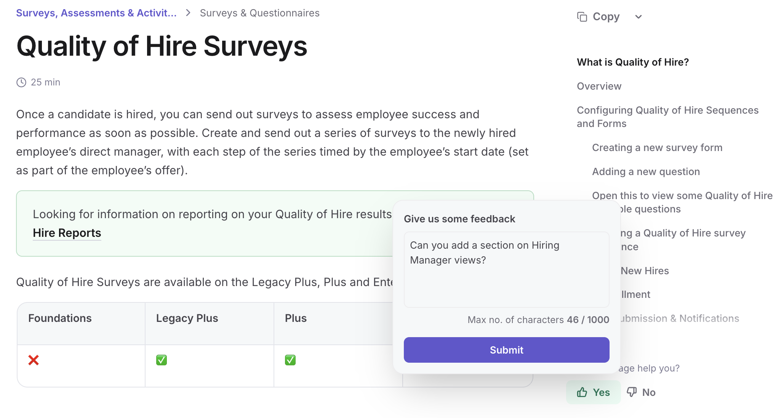Click the Copy page icon
The width and height of the screenshot is (781, 418).
click(x=582, y=17)
